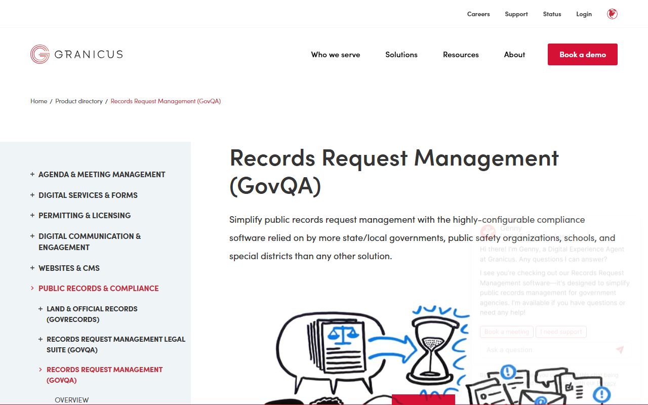648x405 pixels.
Task: Click the Genny chat avatar
Action: (488, 232)
